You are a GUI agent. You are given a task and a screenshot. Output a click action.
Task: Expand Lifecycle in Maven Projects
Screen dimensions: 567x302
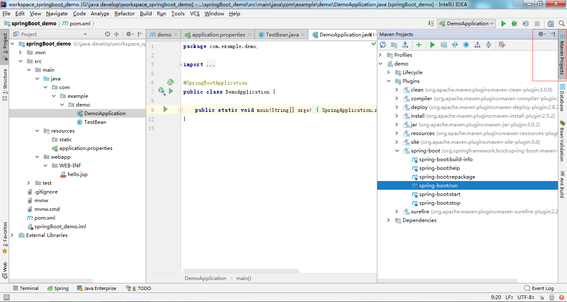pyautogui.click(x=389, y=72)
